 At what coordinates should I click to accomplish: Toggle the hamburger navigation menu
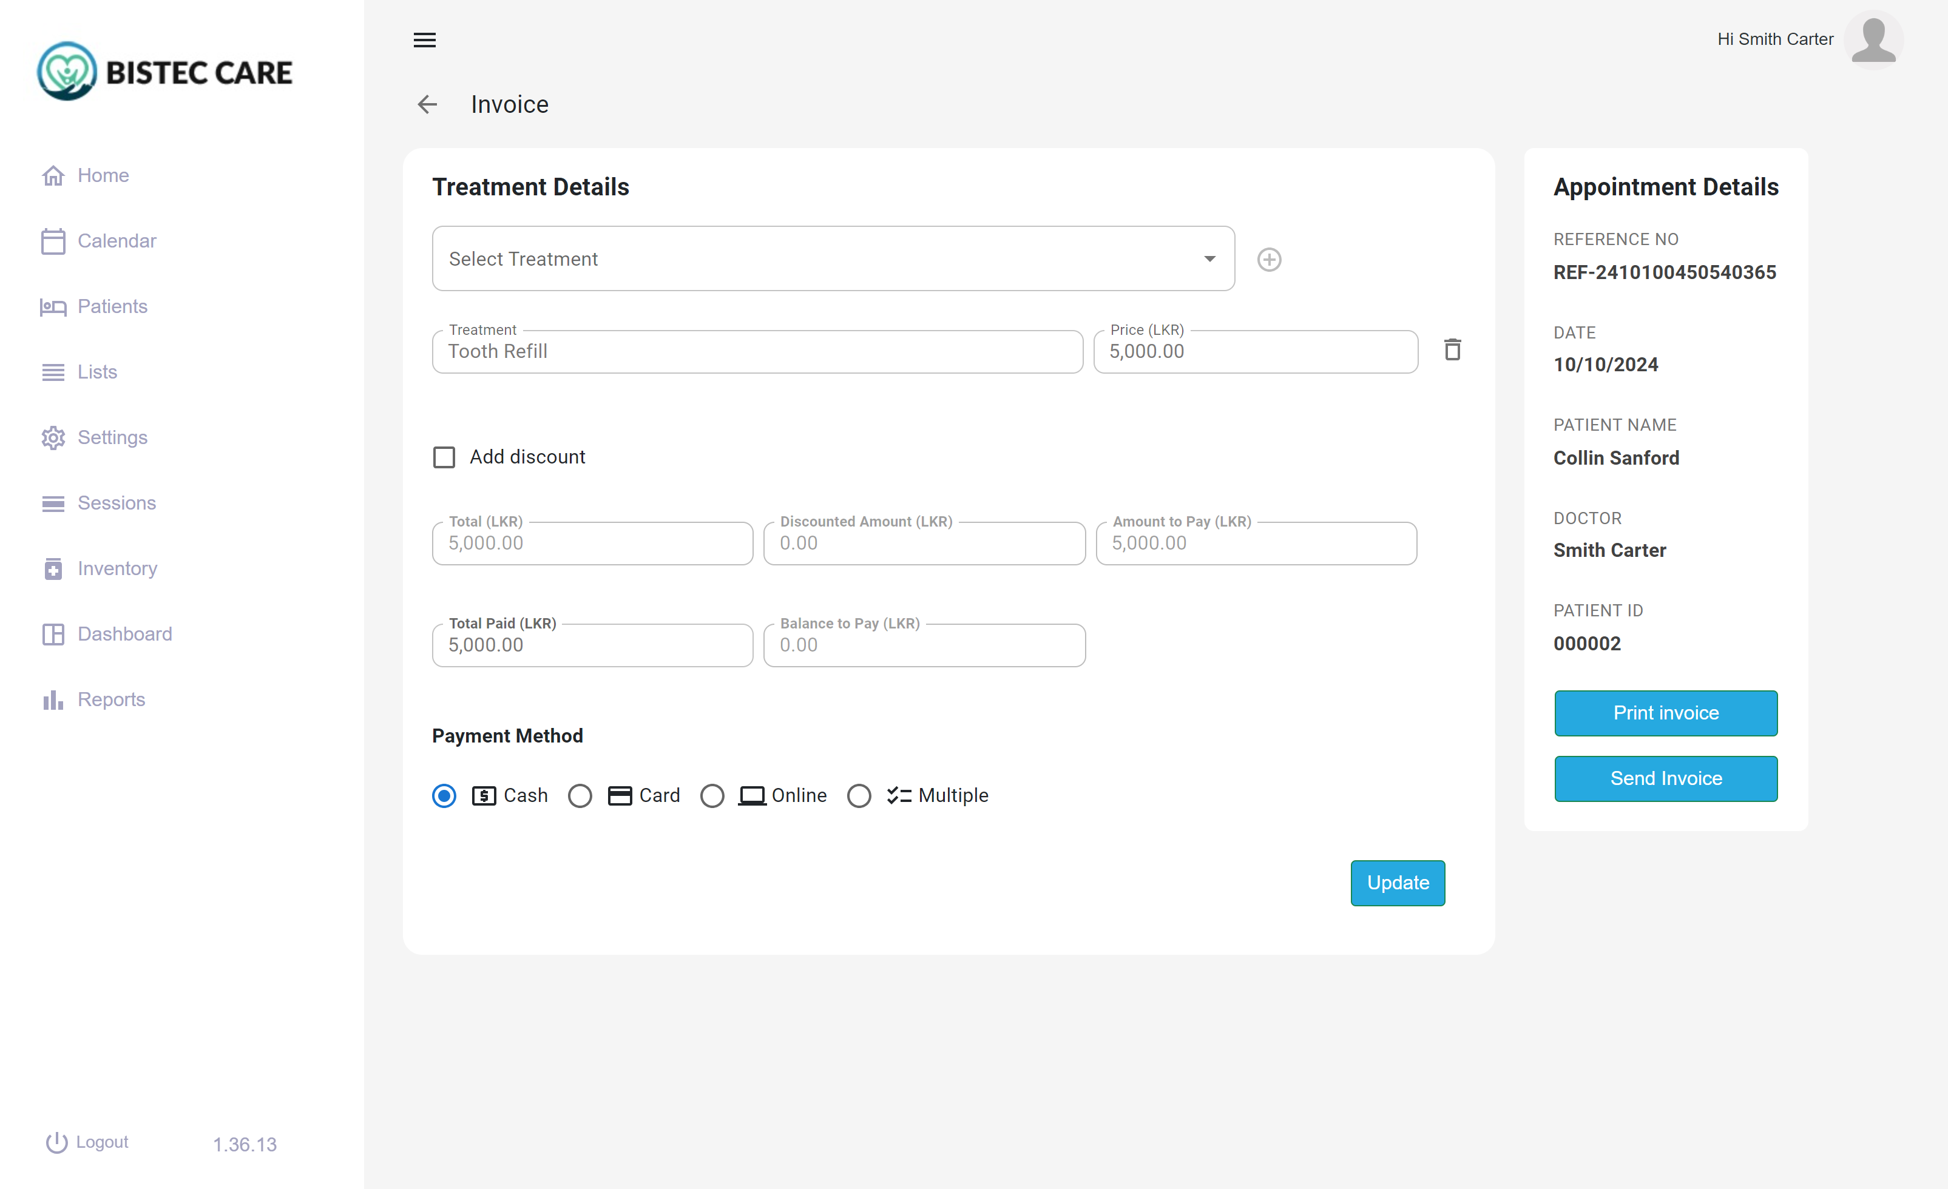point(424,39)
